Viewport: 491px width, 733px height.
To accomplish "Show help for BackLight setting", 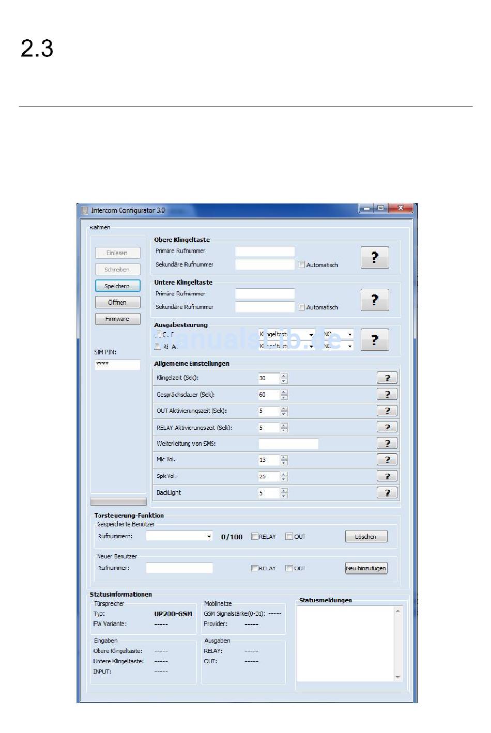I will 387,493.
